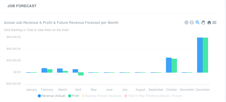Click March green profit bar
This screenshot has width=226, height=102.
(65, 72)
